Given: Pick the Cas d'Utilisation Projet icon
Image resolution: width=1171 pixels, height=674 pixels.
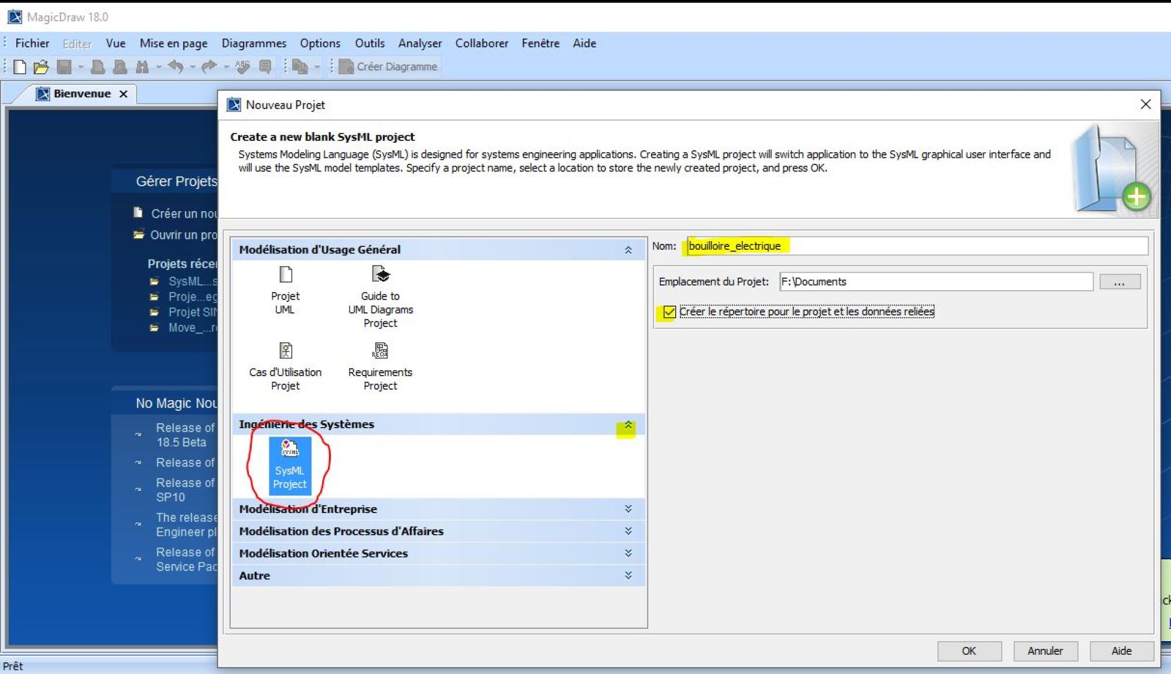Looking at the screenshot, I should tap(285, 351).
